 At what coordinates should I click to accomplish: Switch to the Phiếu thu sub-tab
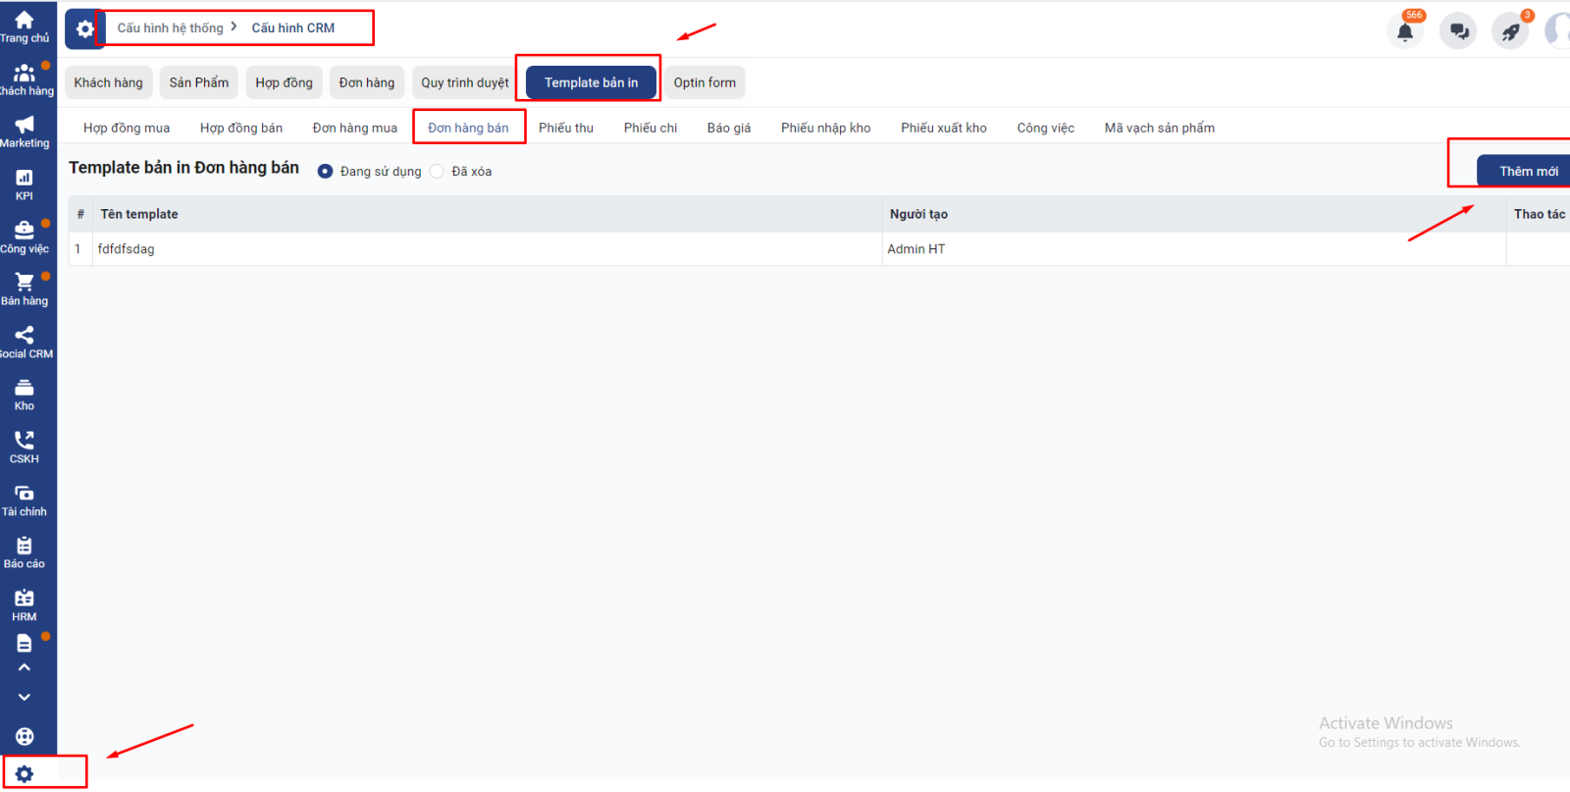[566, 129]
